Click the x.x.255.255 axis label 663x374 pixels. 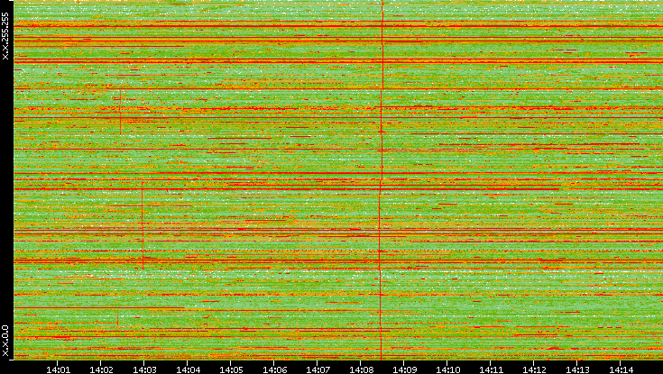[5, 32]
